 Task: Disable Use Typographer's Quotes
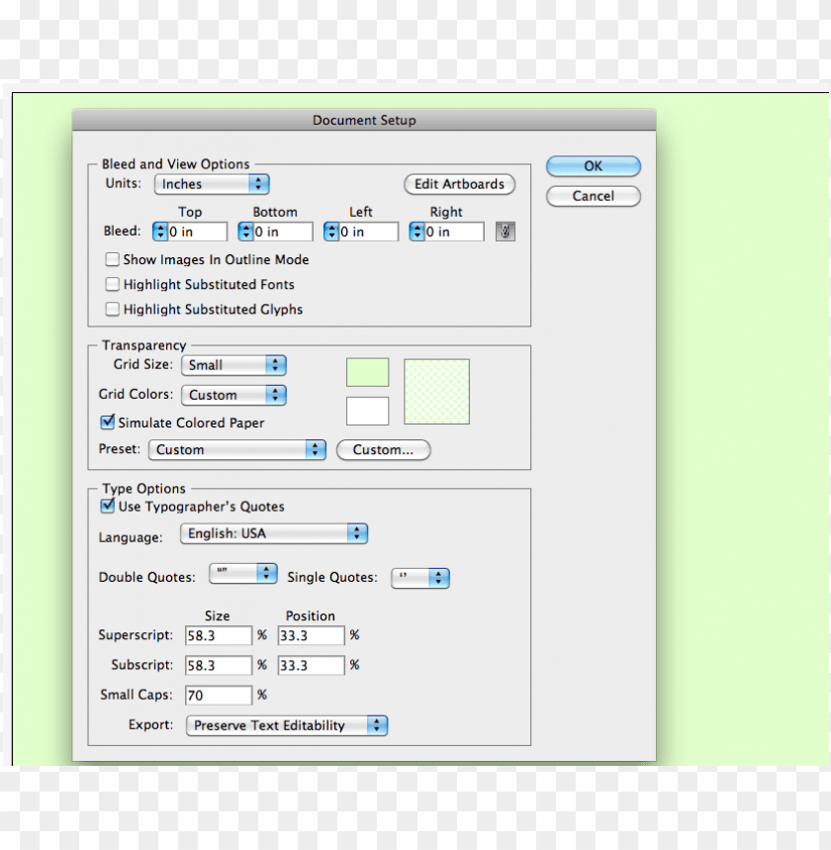pos(107,506)
